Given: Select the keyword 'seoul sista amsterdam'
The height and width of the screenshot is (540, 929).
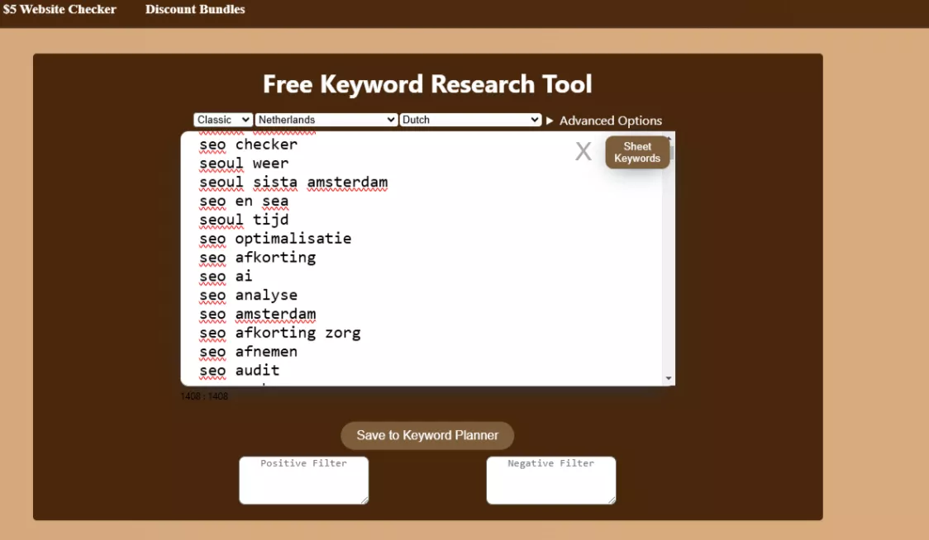Looking at the screenshot, I should point(293,182).
